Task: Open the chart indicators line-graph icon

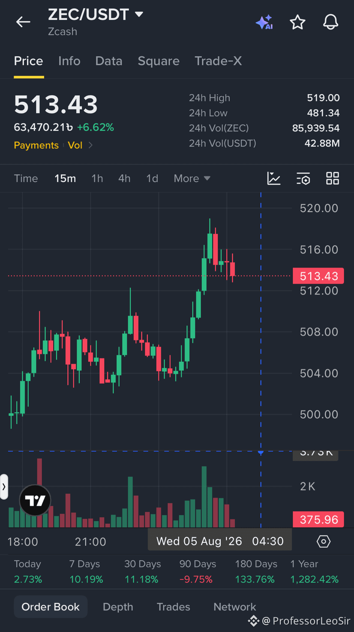Action: [274, 178]
